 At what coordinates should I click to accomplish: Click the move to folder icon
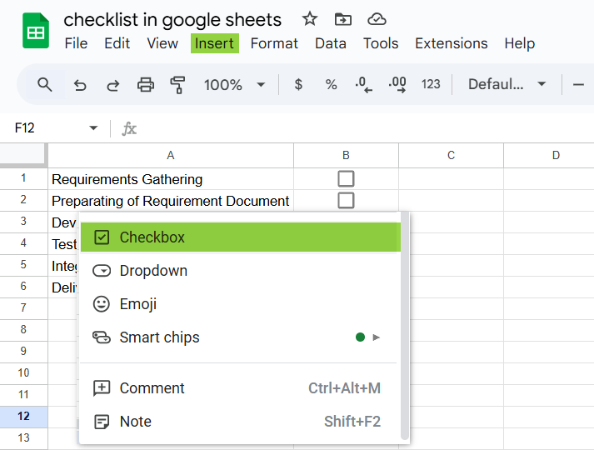point(343,19)
